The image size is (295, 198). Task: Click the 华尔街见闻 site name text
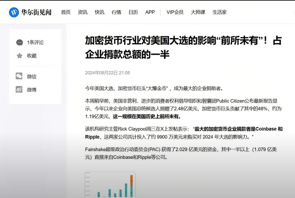[x=36, y=12]
